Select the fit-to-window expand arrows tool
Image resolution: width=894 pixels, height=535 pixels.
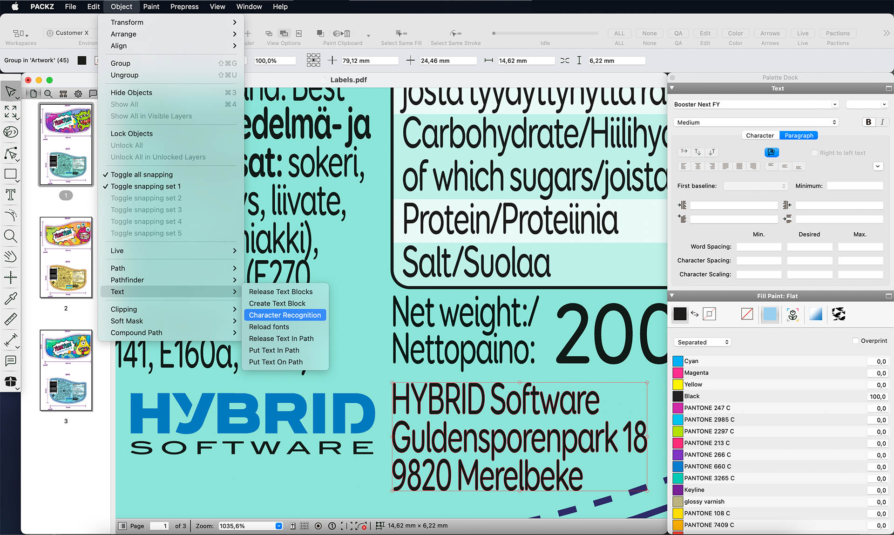10,112
